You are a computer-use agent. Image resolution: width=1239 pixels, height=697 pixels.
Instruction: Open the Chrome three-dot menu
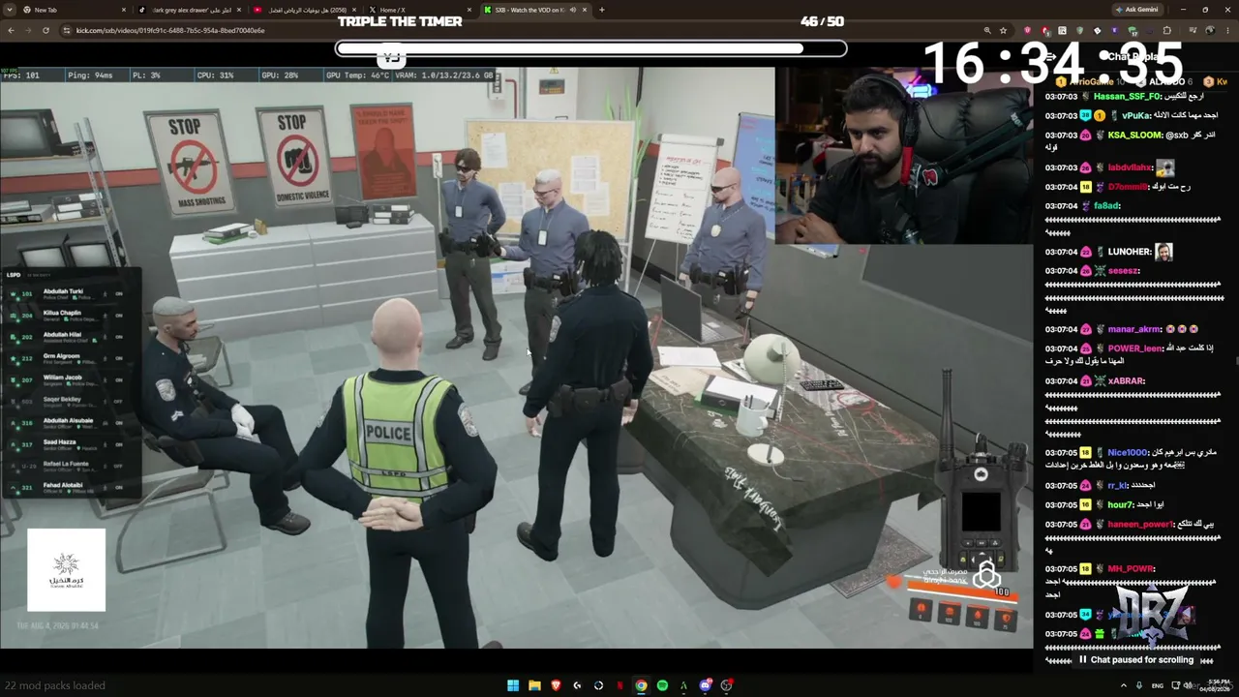[1229, 30]
